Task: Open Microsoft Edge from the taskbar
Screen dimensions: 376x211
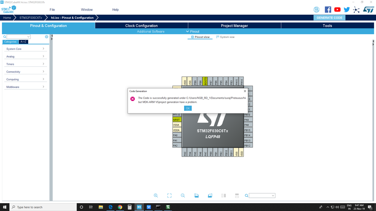Action: (110, 207)
